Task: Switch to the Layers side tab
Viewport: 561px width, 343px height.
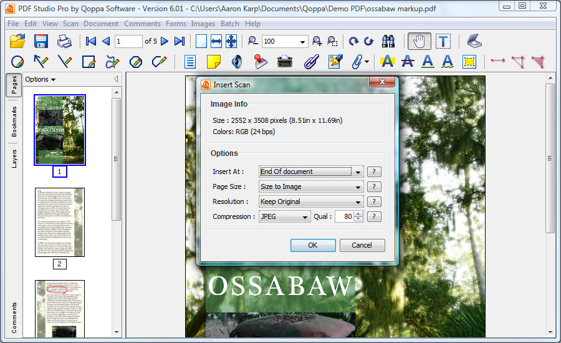Action: (14, 158)
